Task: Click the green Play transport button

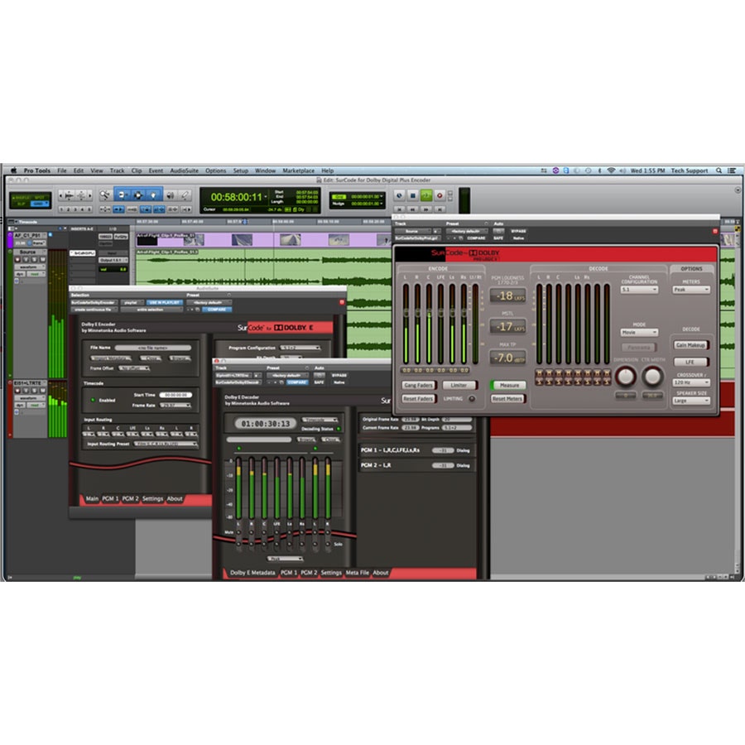Action: point(426,195)
